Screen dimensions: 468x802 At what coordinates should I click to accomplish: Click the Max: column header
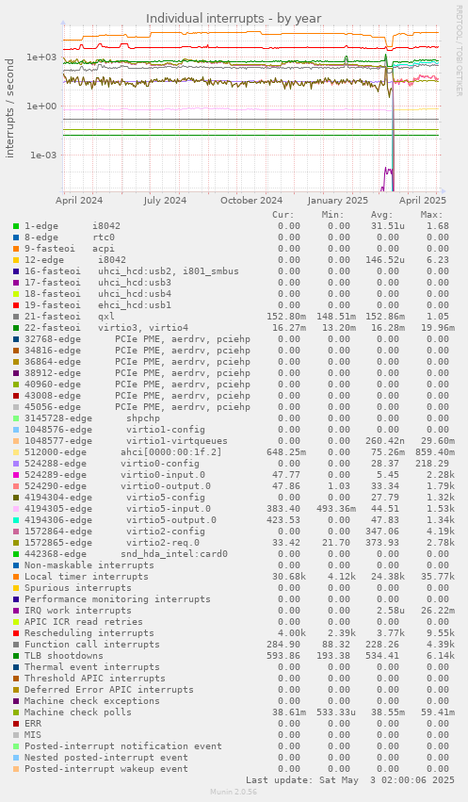click(431, 215)
